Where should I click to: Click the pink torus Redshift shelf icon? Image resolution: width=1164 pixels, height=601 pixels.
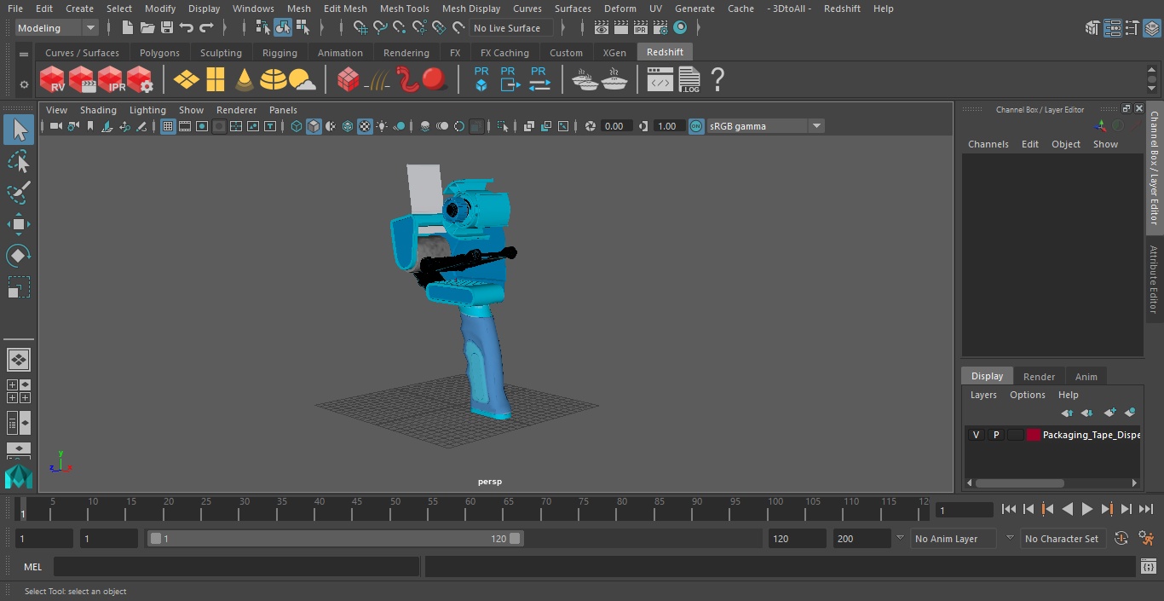click(410, 80)
